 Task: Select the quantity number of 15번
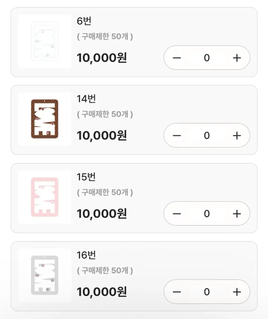(x=207, y=214)
